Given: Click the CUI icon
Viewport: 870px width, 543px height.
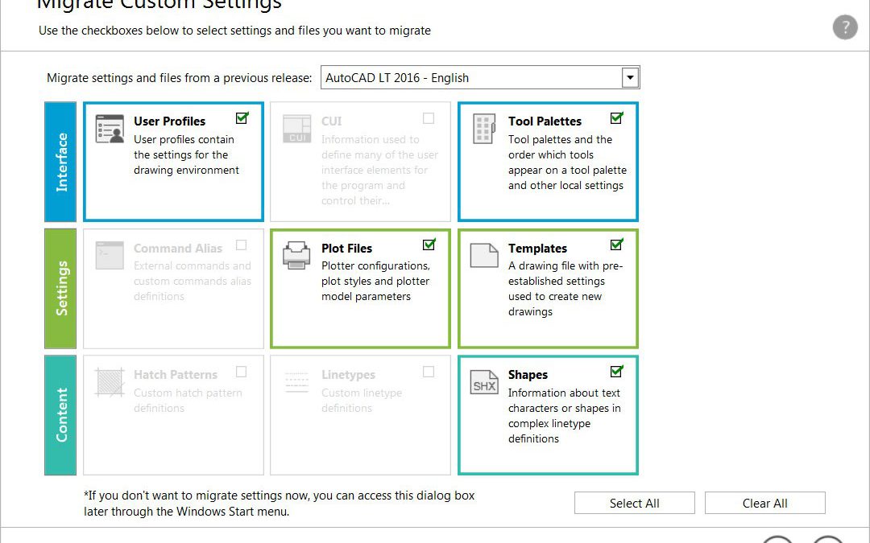Looking at the screenshot, I should click(296, 129).
